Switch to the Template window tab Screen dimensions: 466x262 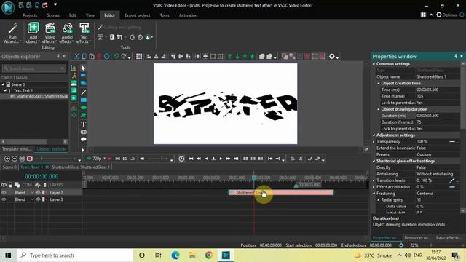(16, 149)
